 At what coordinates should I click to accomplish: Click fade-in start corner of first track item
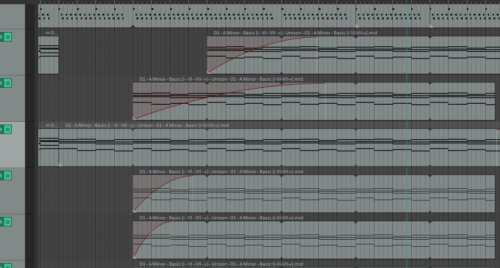click(x=209, y=72)
